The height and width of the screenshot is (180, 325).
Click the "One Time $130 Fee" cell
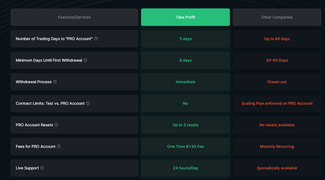pos(185,146)
